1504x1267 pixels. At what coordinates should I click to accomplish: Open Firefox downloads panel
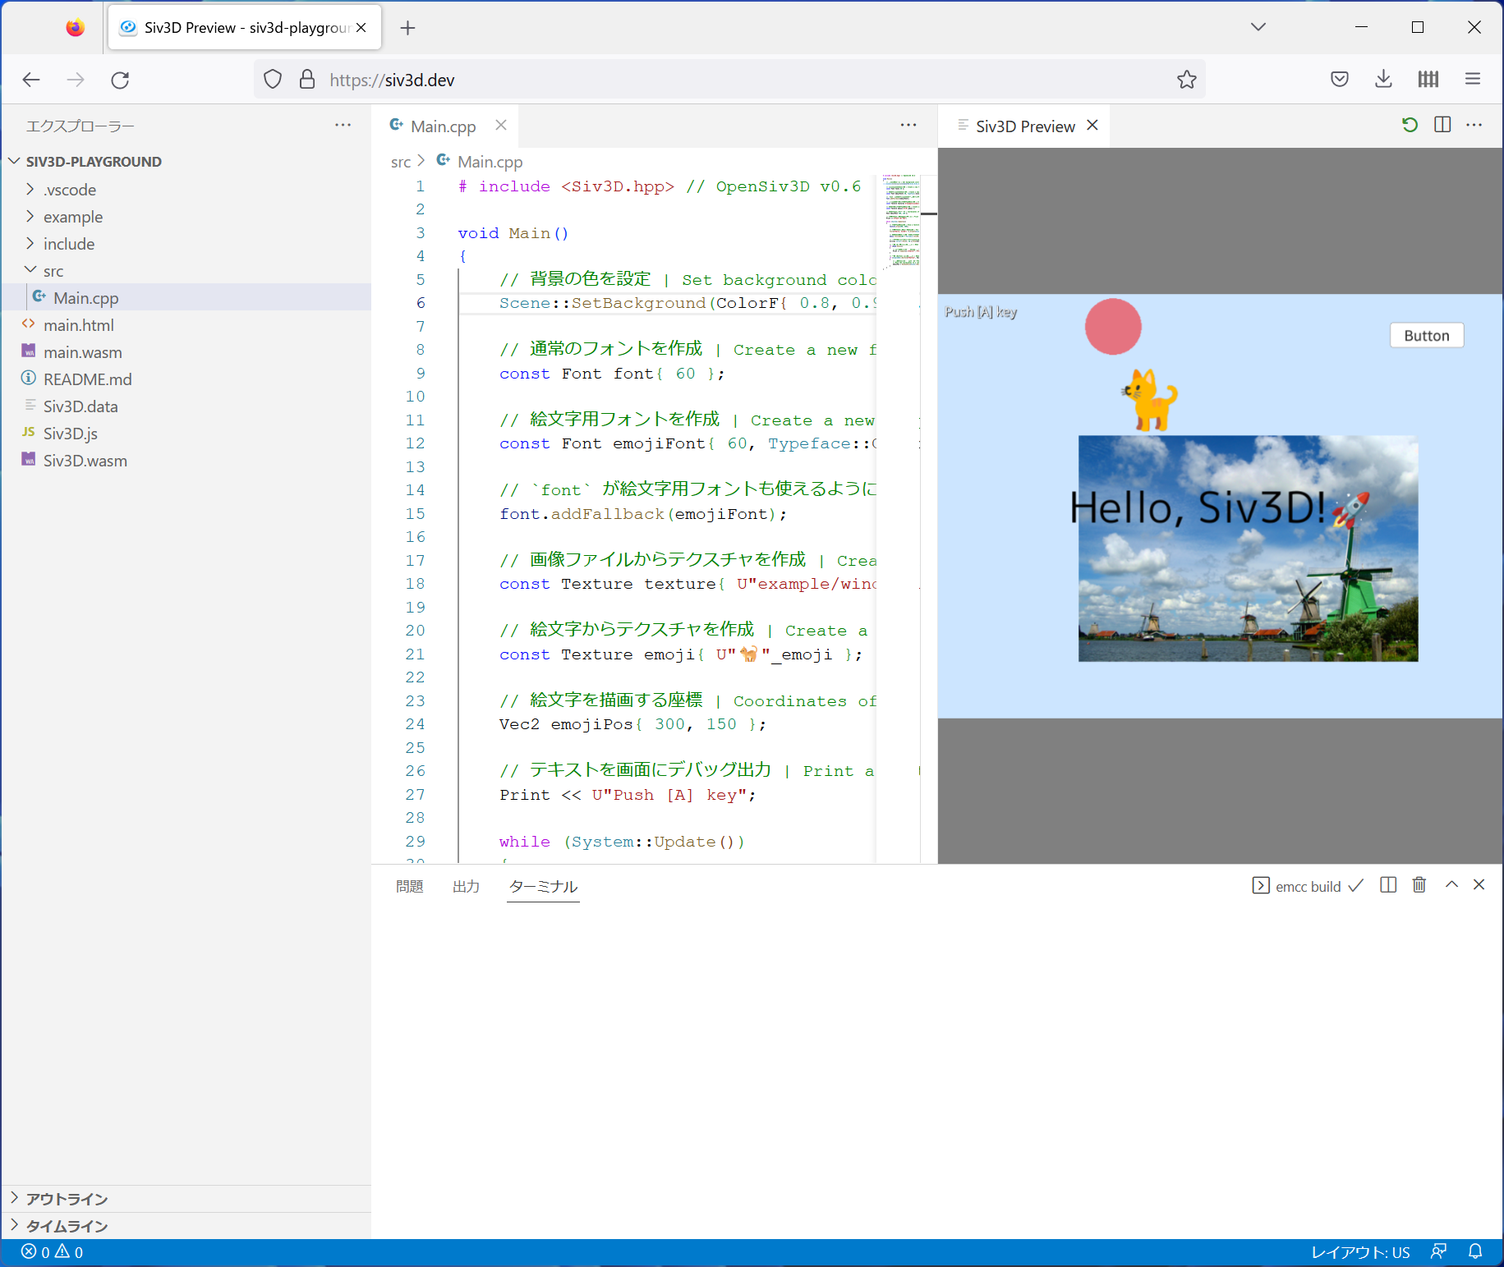tap(1383, 79)
